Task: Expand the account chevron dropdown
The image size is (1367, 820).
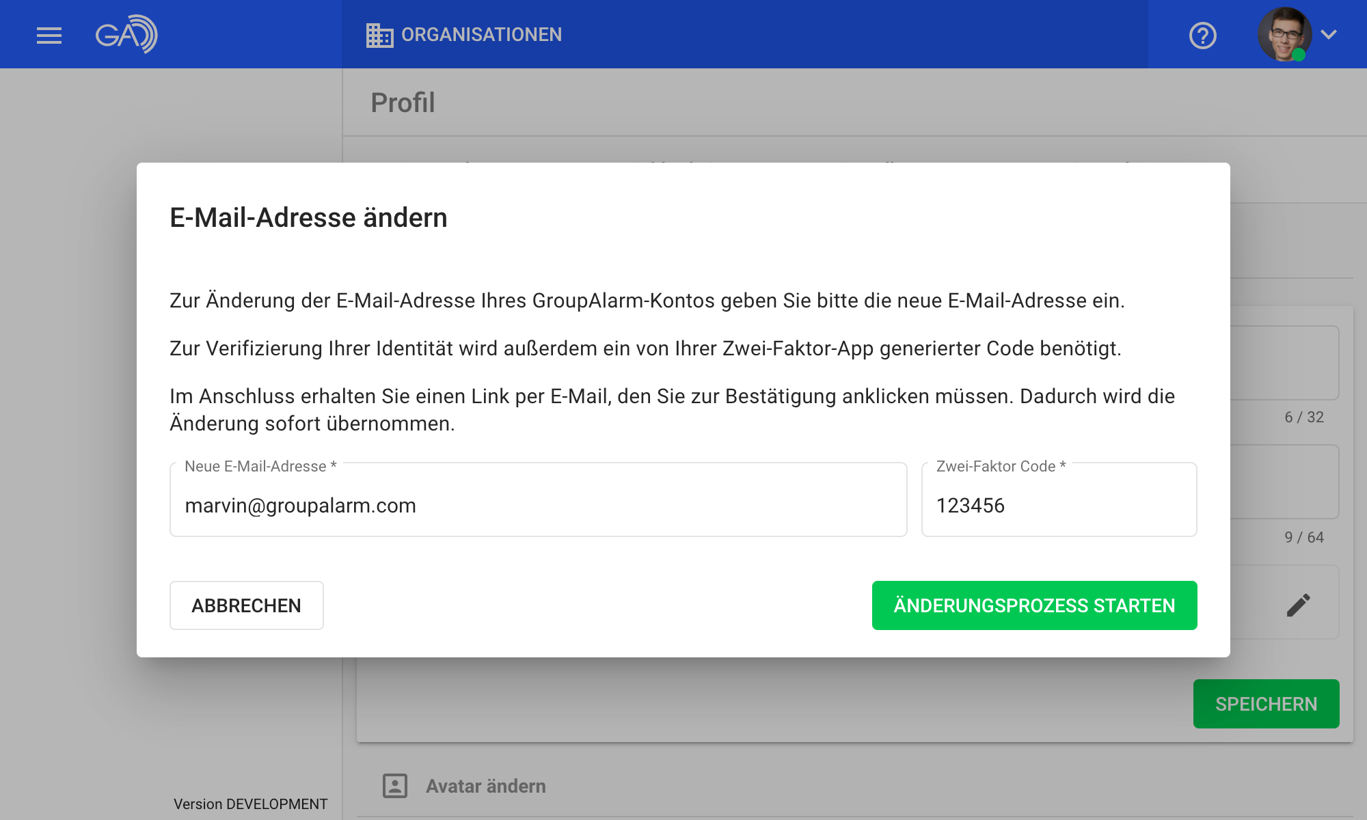Action: (1329, 34)
